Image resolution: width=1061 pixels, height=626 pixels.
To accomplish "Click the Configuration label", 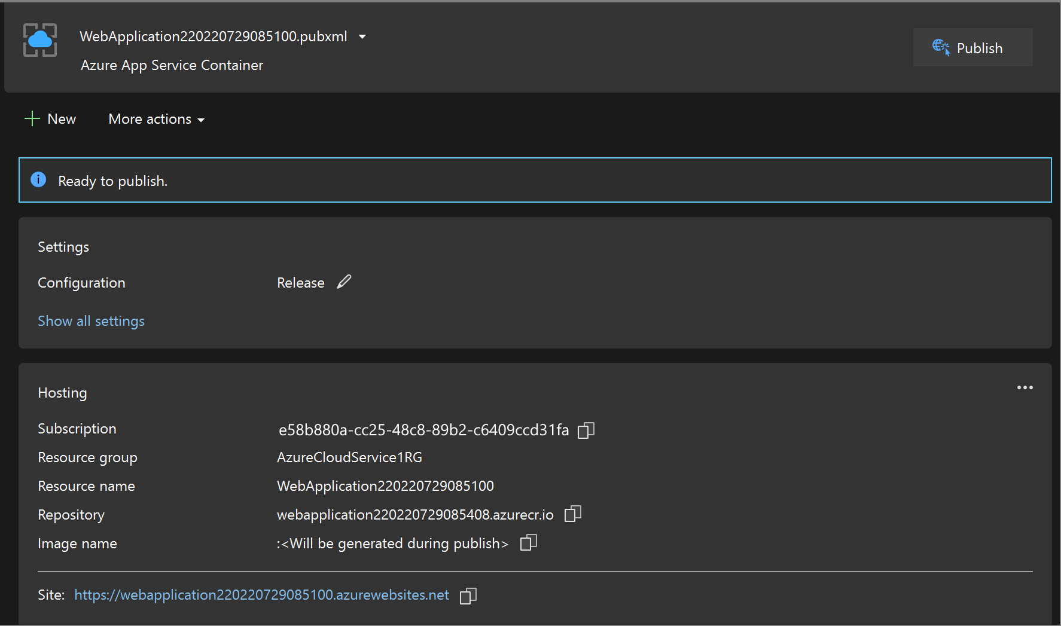I will click(x=82, y=283).
